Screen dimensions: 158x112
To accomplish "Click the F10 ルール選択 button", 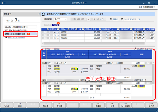I will (x=125, y=105).
